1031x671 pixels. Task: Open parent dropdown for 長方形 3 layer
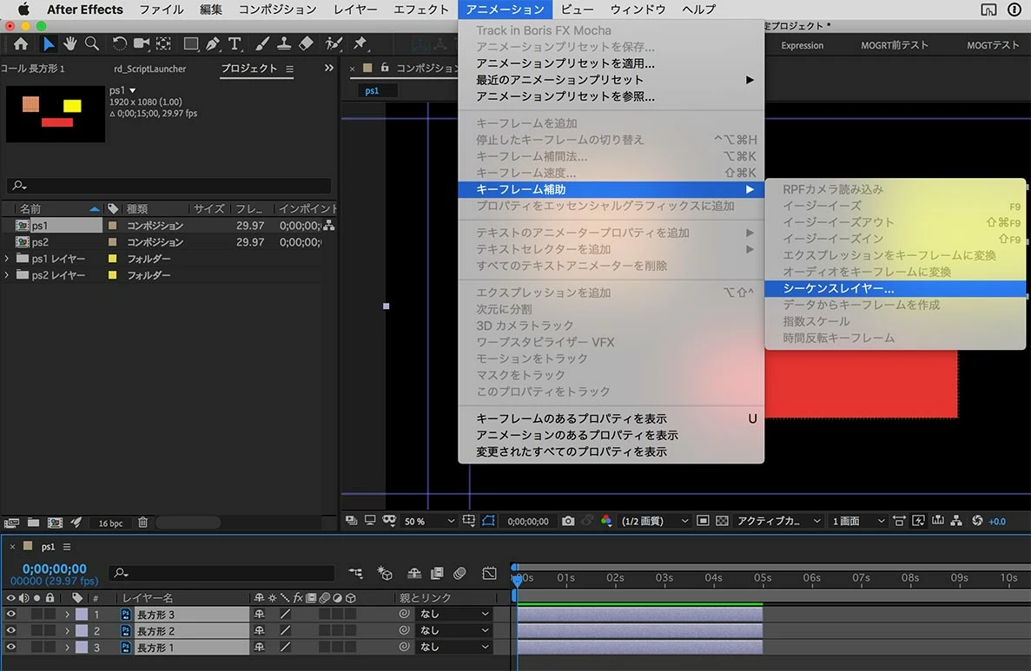tap(454, 614)
